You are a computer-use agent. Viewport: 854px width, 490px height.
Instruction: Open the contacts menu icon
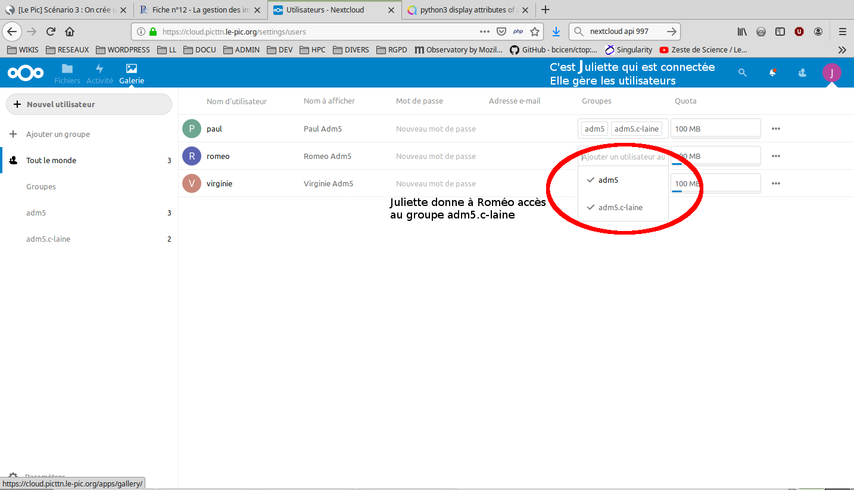coord(802,73)
